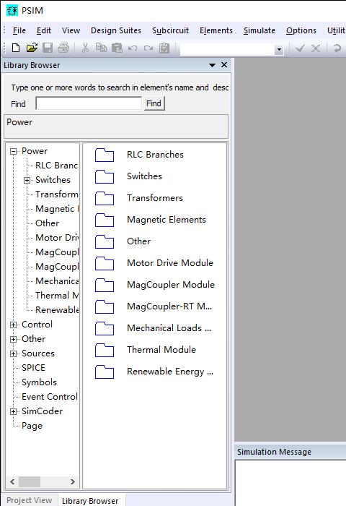Click the Open file toolbar icon
Viewport: 346px width, 506px height.
click(32, 48)
